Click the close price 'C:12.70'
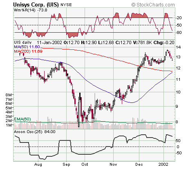Viewport: 188px width, 169px height. pyautogui.click(x=123, y=42)
